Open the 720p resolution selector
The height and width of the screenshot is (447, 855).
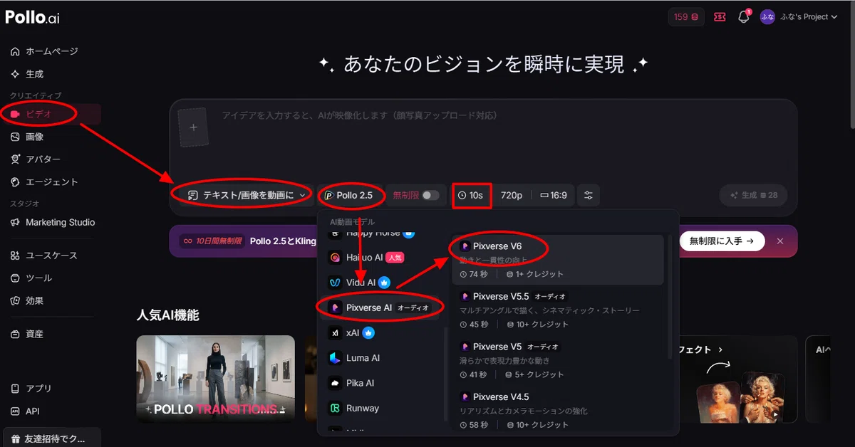coord(512,195)
